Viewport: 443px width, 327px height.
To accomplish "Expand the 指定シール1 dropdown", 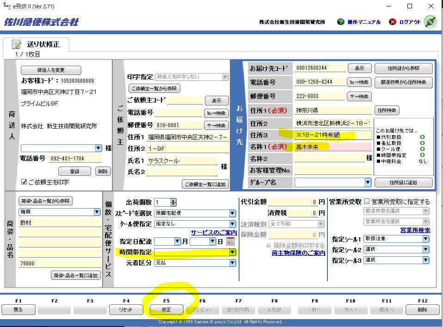I will (x=425, y=239).
